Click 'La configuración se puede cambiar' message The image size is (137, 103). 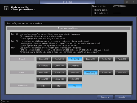click(x=25, y=23)
